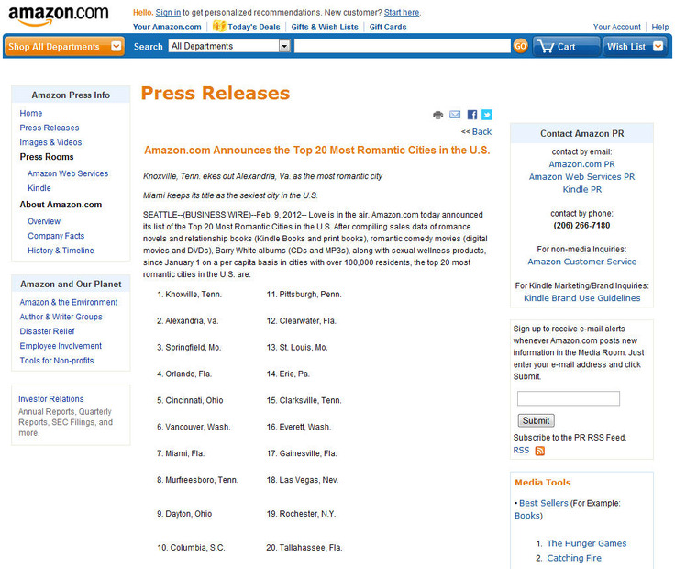Click Amazon.com PR email contact link

click(581, 164)
